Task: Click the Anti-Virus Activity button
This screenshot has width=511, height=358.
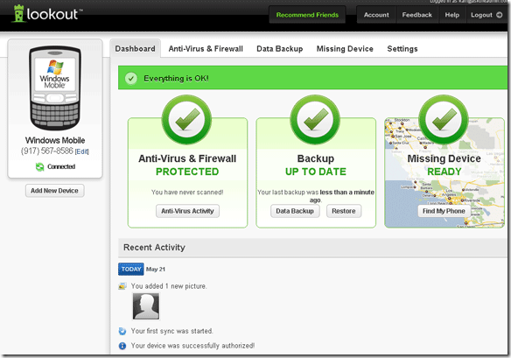Action: pos(187,211)
